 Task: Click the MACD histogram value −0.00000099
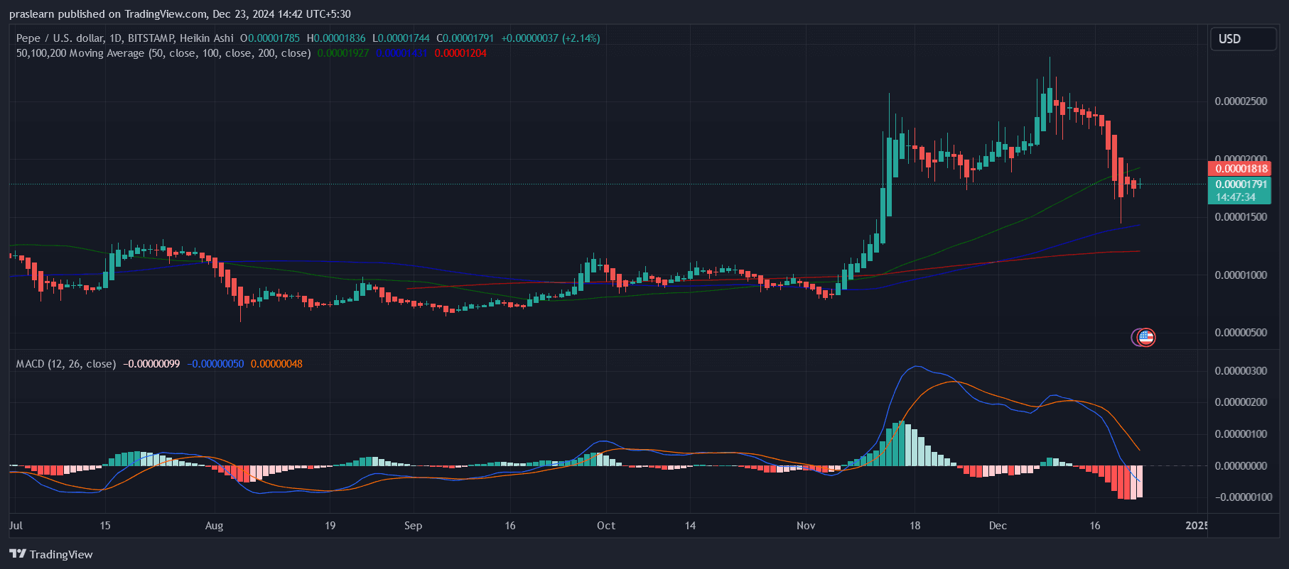click(151, 364)
